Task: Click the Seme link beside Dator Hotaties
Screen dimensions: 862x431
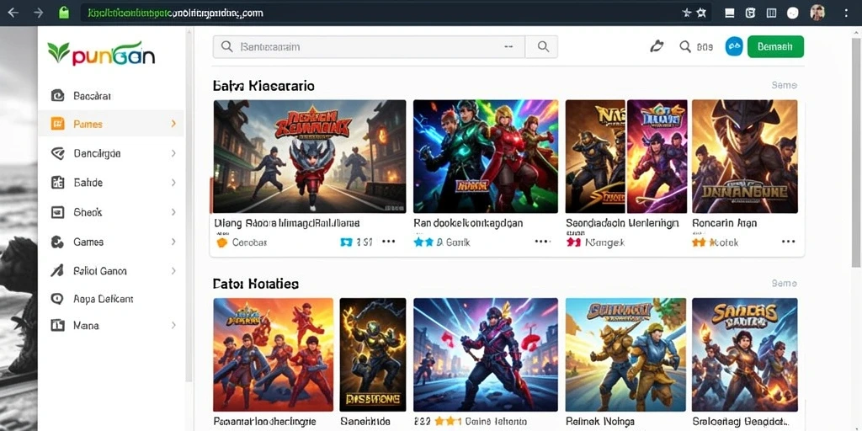Action: (784, 283)
